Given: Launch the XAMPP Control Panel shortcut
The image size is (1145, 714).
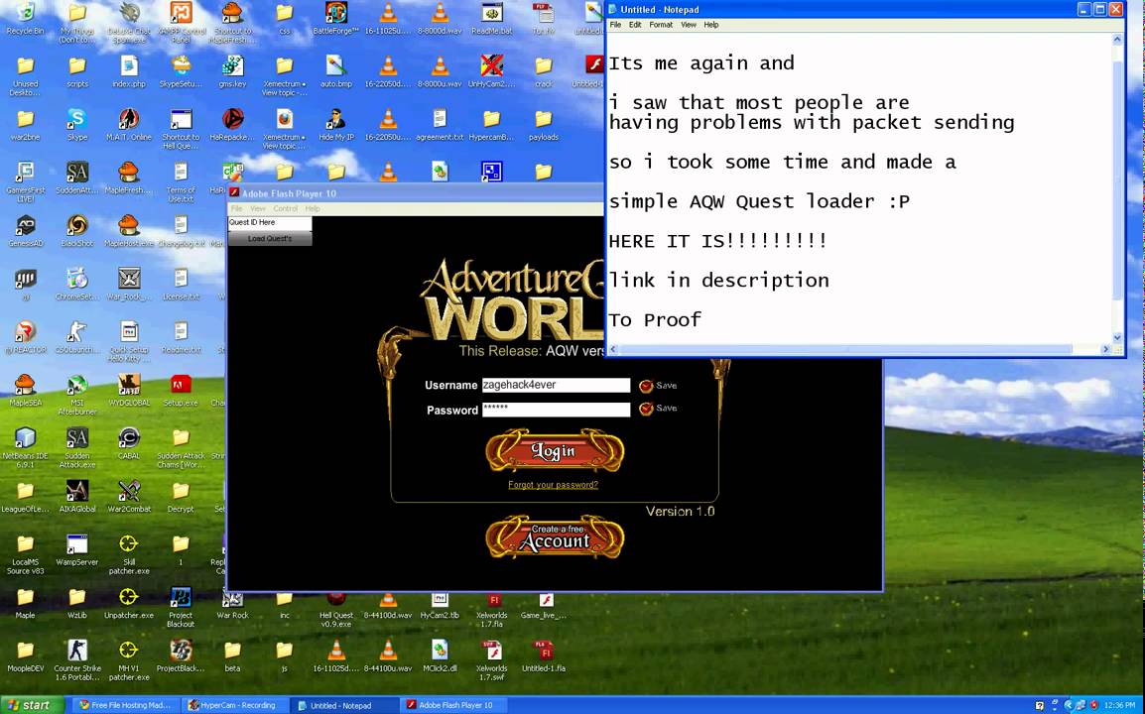Looking at the screenshot, I should pos(181,13).
